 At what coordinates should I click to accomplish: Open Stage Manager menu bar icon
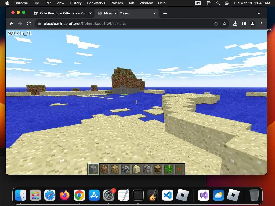pos(209,3)
